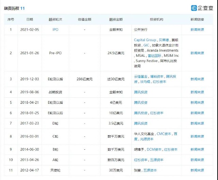Open 红杉资本 link in 2018-01-25 row
Image resolution: width=218 pixels, height=180 pixels.
[x=157, y=113]
